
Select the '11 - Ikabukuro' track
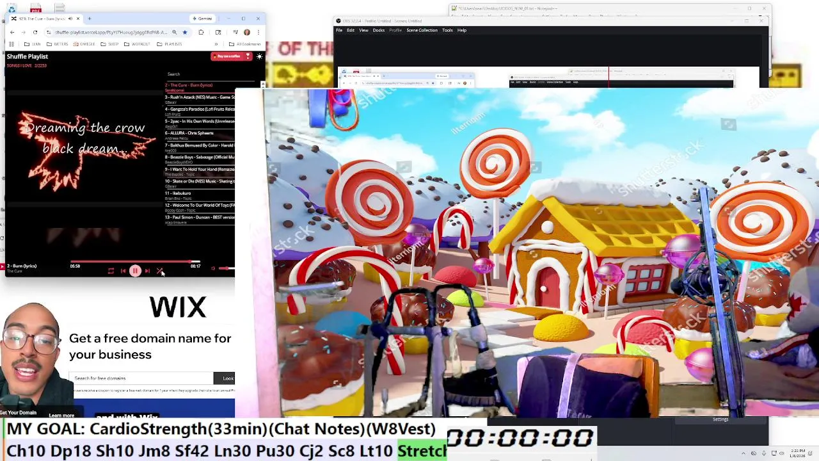click(x=200, y=195)
